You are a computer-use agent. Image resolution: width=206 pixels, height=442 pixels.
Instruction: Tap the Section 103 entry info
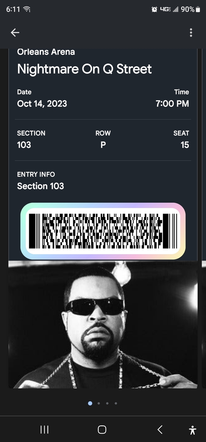pos(40,186)
